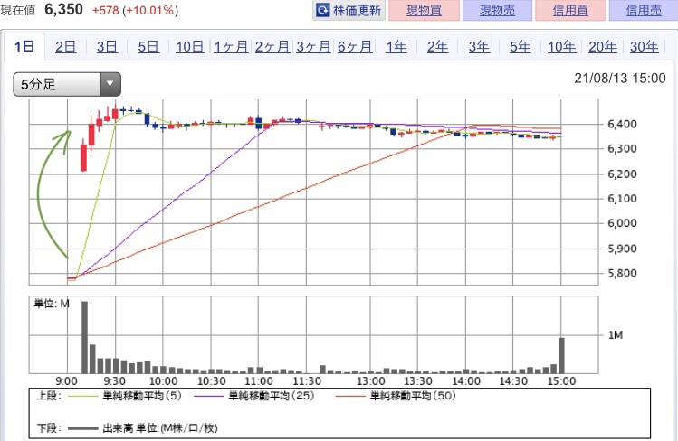Click the opening volume bar after 9:00
The image size is (678, 441).
[85, 337]
